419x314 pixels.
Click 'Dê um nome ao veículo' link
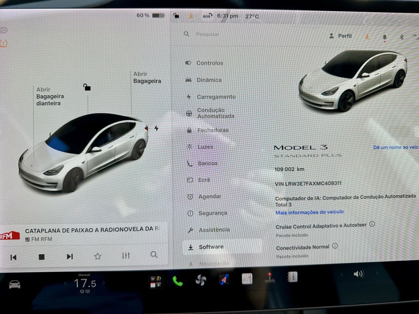click(396, 147)
